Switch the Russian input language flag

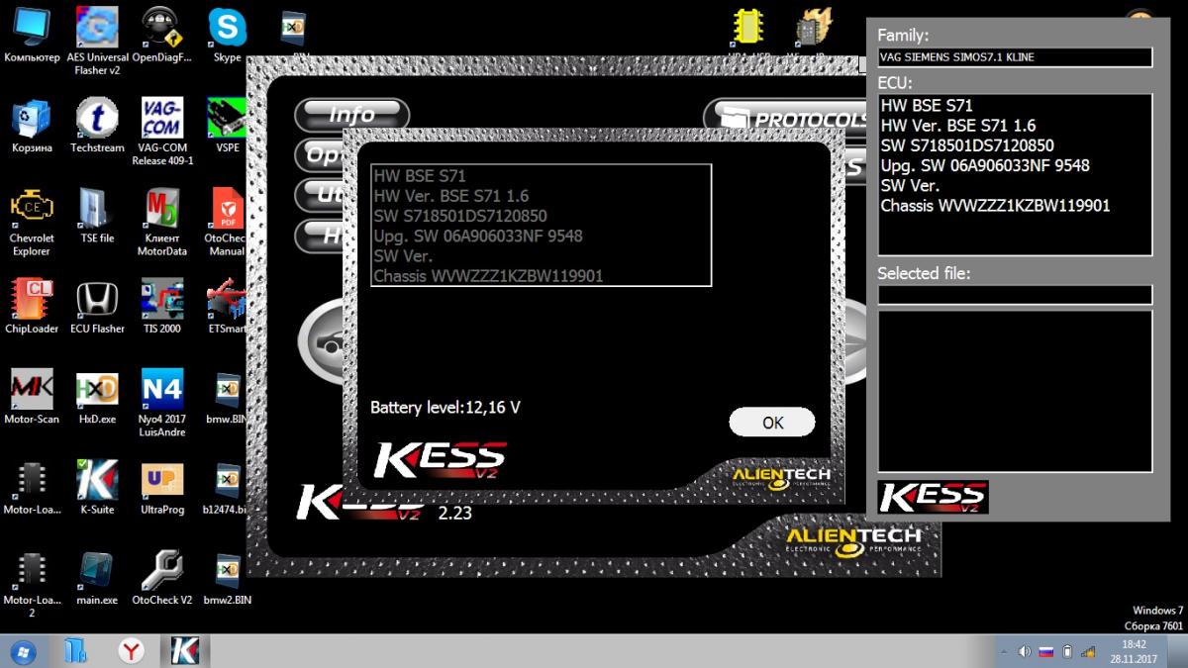[x=1045, y=651]
